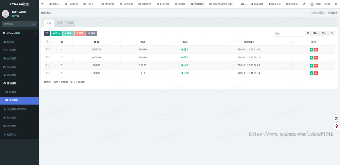Delete the row with ID 3
This screenshot has height=165, width=340.
[x=316, y=58]
